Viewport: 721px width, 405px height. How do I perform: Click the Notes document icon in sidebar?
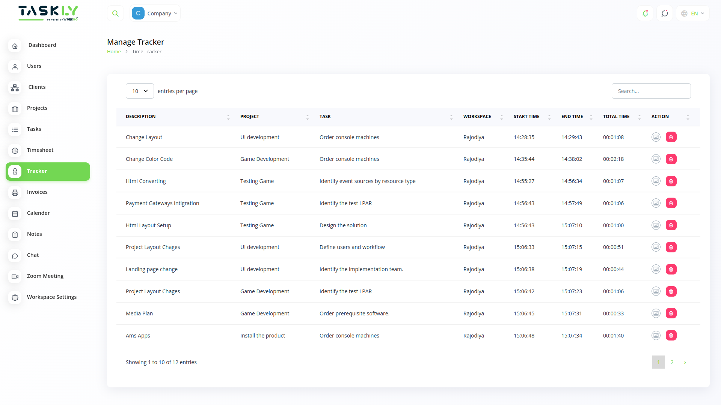[15, 235]
